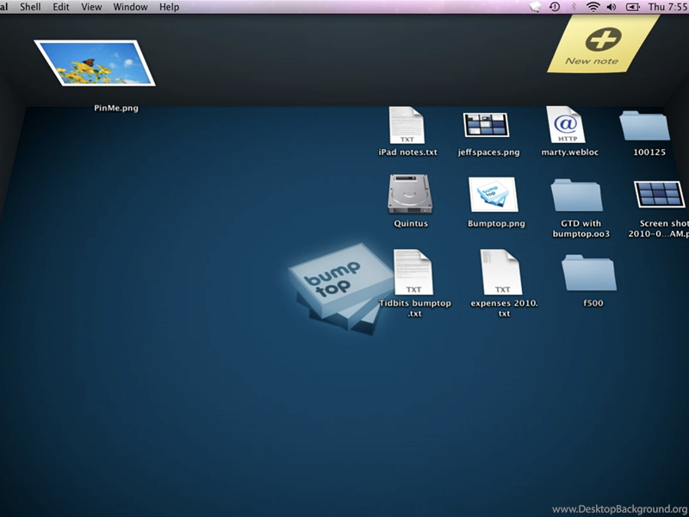Select the marty.webloc HTTP link icon

coord(566,124)
